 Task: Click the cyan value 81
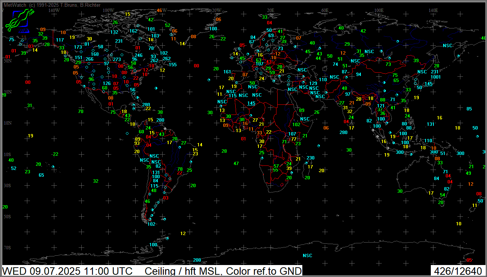tap(87, 44)
